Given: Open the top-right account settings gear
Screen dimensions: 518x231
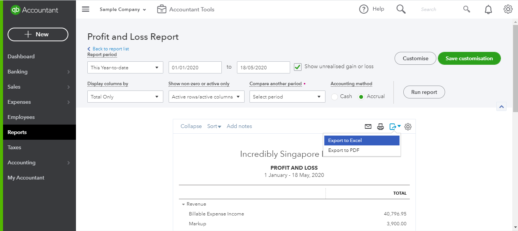Looking at the screenshot, I should 508,9.
